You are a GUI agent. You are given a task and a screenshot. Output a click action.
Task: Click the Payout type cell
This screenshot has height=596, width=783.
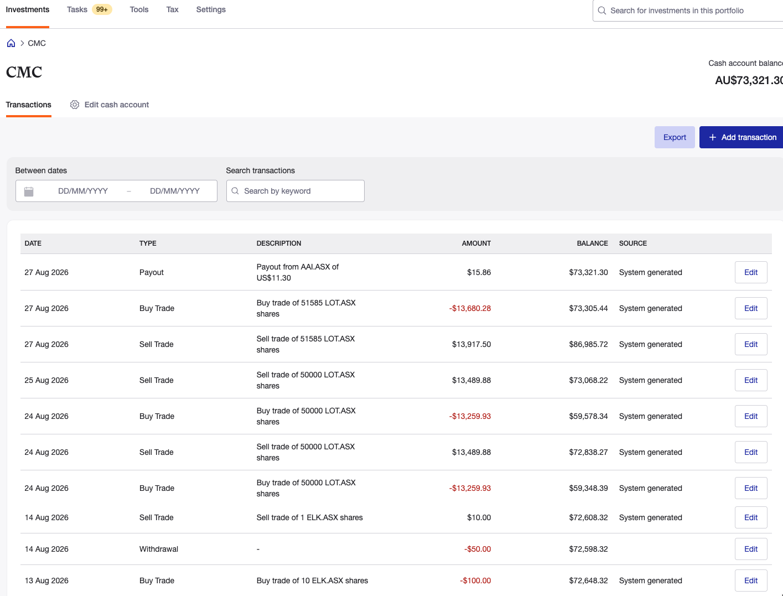click(x=152, y=272)
